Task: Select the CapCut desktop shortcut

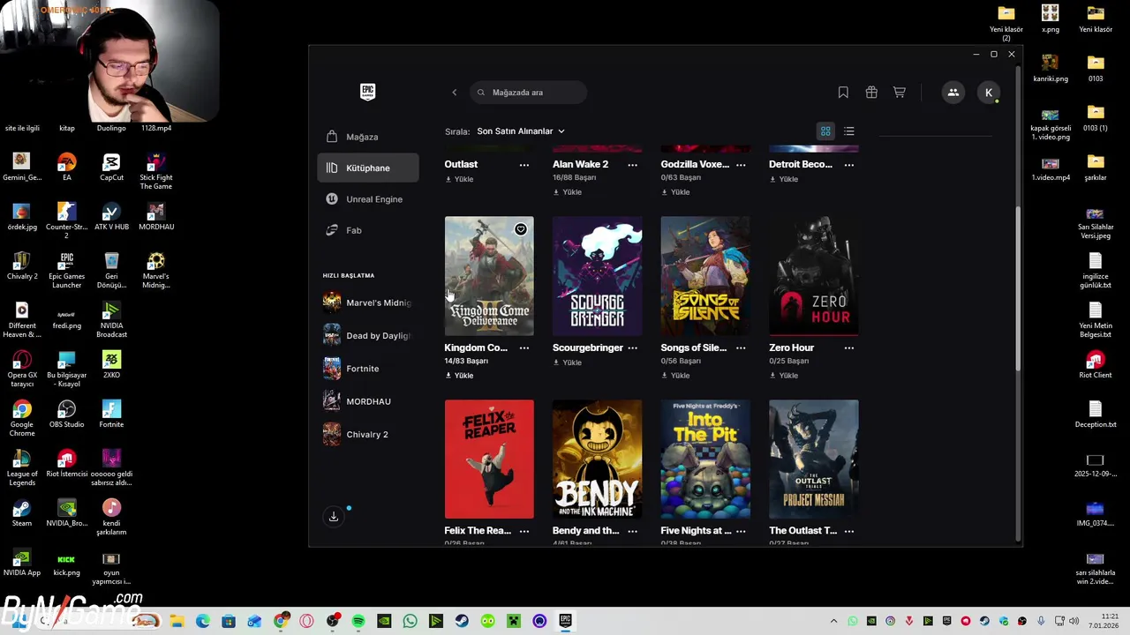Action: pyautogui.click(x=111, y=168)
